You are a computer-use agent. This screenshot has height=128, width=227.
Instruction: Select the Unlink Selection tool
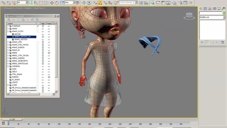[9, 2]
